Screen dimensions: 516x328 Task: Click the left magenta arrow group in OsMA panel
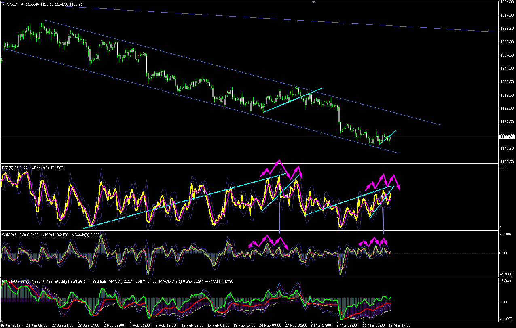268,242
